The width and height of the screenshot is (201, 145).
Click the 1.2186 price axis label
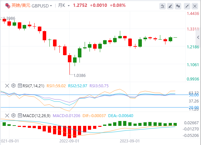(x=193, y=47)
